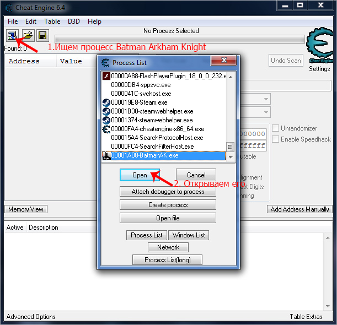Open the Help menu
The width and height of the screenshot is (337, 325).
[x=94, y=21]
